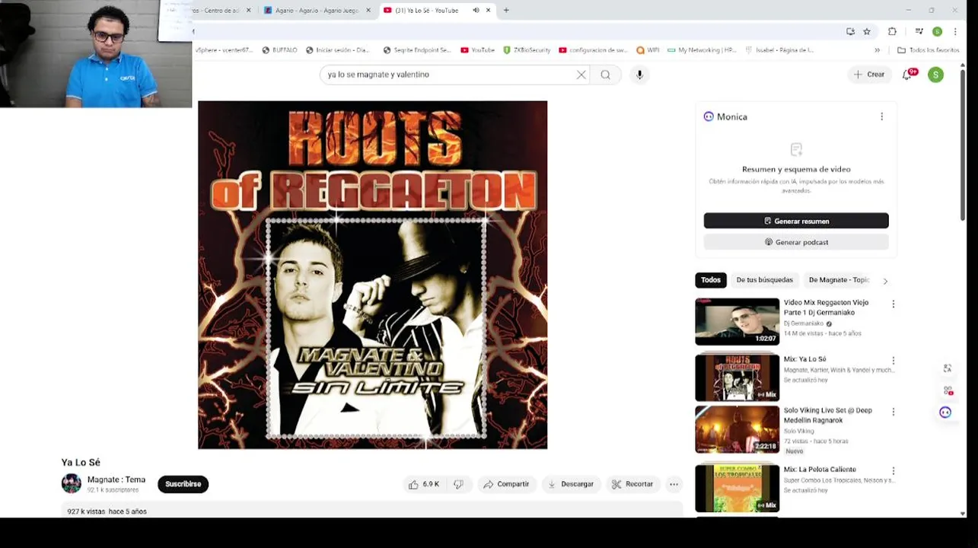Click the Dj Germaniako channel name
The height and width of the screenshot is (548, 978).
point(804,323)
